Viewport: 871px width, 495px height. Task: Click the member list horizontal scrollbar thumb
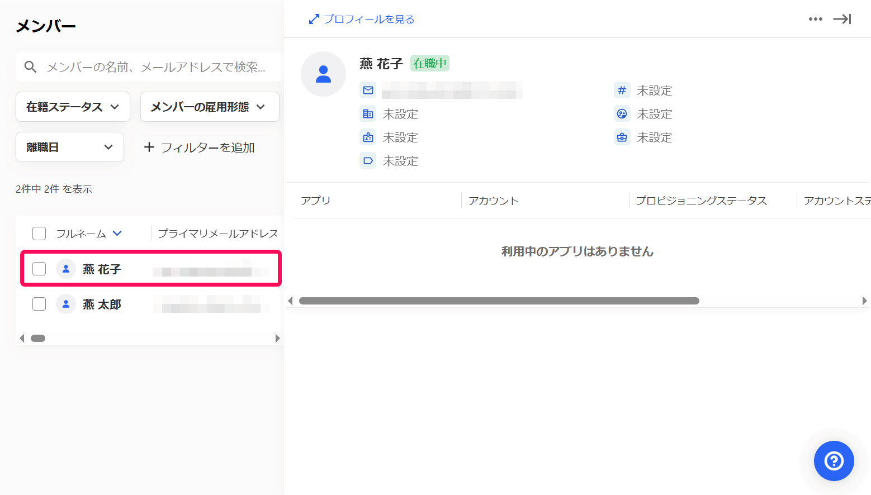38,338
